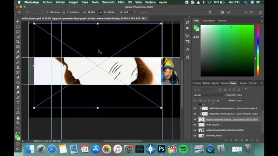
Task: Hide the agujero-quemado layer
Action: pyautogui.click(x=195, y=120)
